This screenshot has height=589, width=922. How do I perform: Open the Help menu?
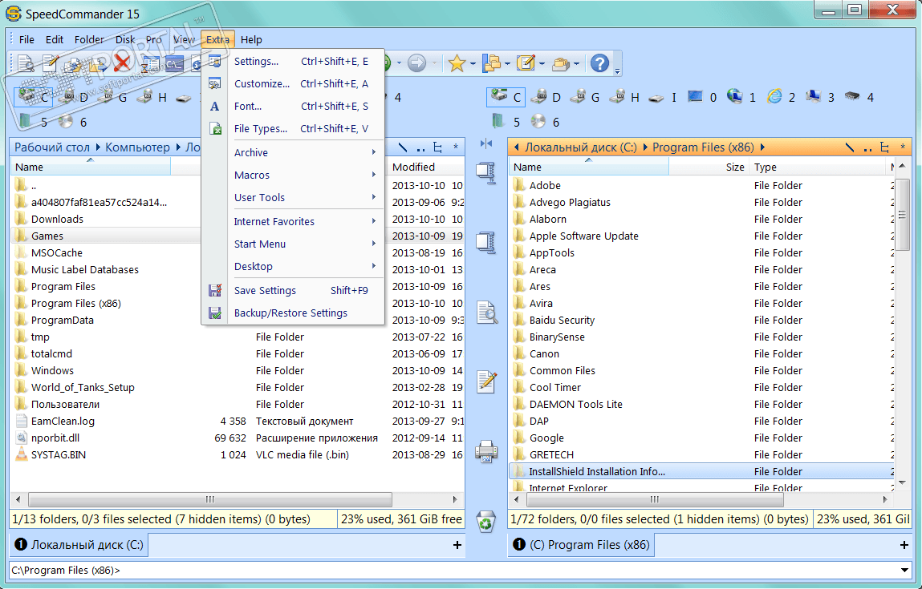point(251,39)
